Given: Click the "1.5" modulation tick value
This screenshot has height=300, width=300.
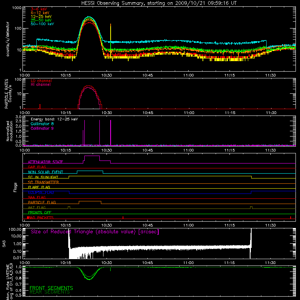Looking at the screenshot, I should (18, 131).
